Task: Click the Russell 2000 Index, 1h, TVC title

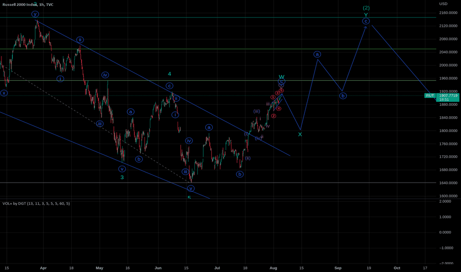Action: pos(28,5)
